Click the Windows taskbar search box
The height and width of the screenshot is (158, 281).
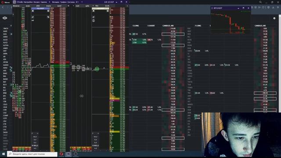click(x=32, y=154)
